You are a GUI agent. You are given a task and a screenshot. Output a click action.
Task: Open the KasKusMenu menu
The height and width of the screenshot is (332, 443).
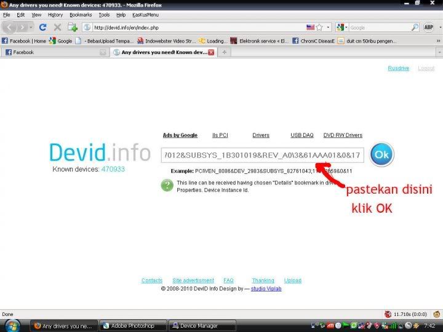145,15
